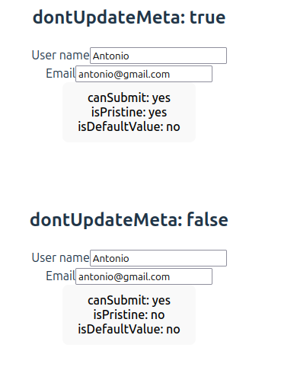Click "isPristine: no" status text

click(x=129, y=315)
